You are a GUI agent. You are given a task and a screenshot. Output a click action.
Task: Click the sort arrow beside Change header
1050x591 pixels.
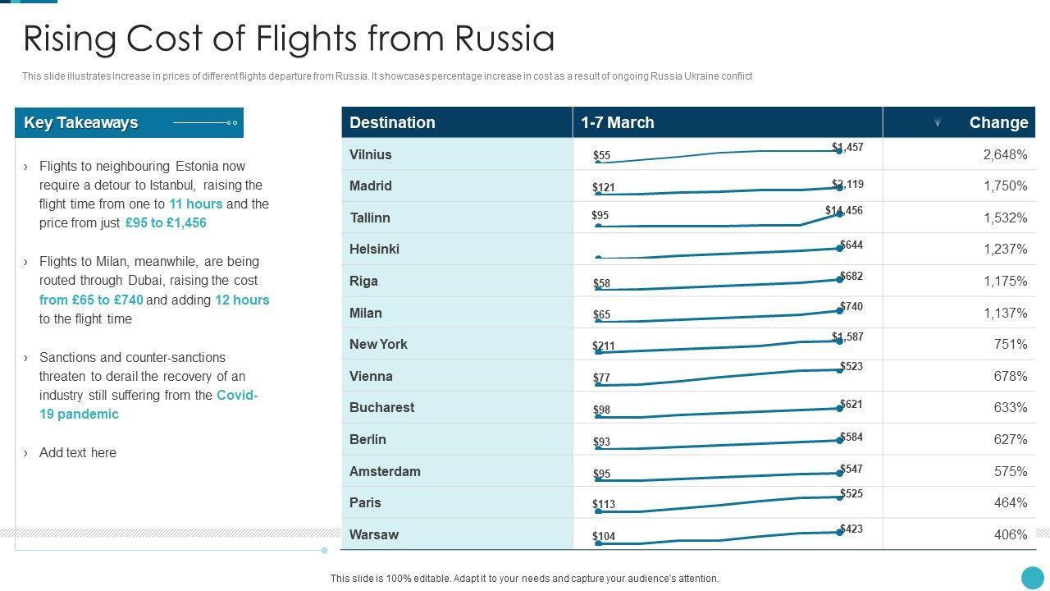[937, 123]
